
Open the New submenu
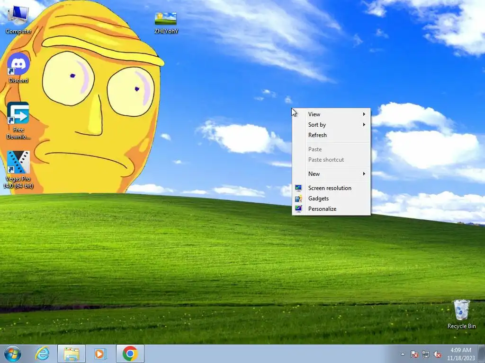pos(331,174)
